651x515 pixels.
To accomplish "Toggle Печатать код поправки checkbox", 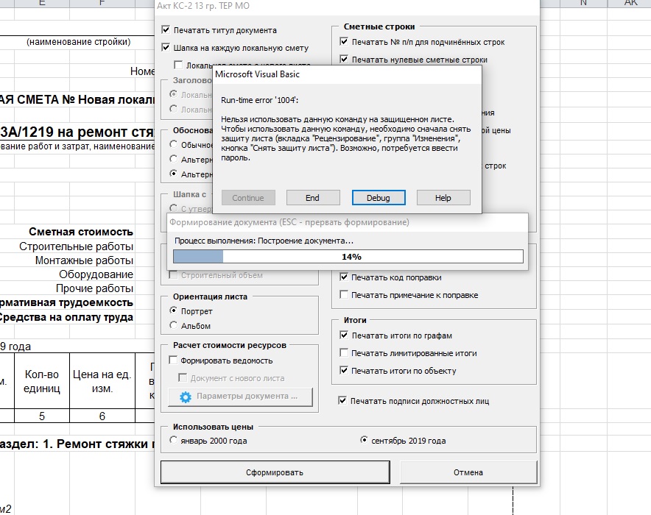I will (344, 277).
